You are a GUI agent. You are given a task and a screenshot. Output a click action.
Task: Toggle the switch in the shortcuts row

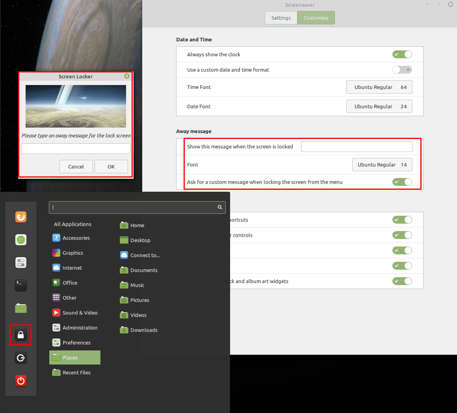tap(402, 220)
